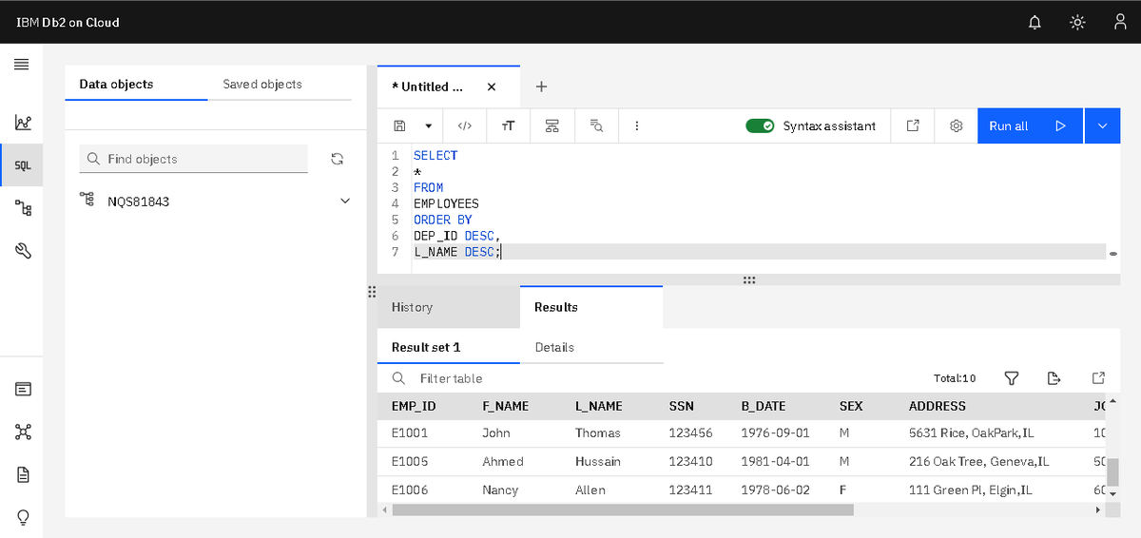This screenshot has width=1141, height=538.
Task: Open the administration wrench sidebar icon
Action: tap(23, 250)
